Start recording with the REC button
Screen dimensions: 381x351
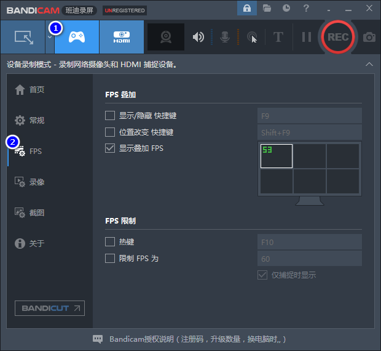coord(338,37)
